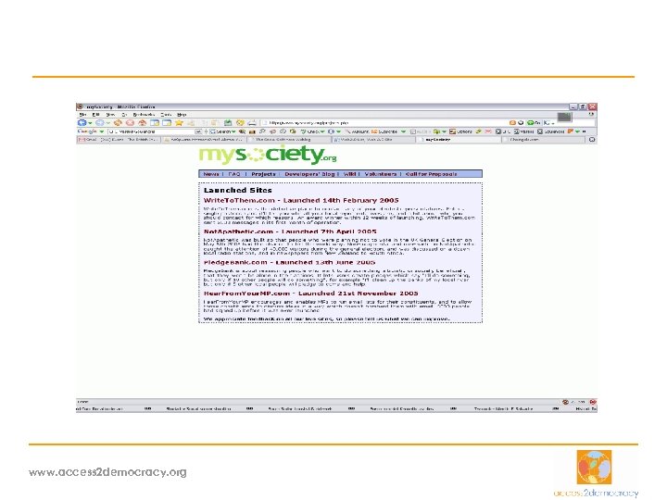Viewport: 667px width, 500px height.
Task: Click the Print icon in the toolbar
Action: [x=252, y=123]
